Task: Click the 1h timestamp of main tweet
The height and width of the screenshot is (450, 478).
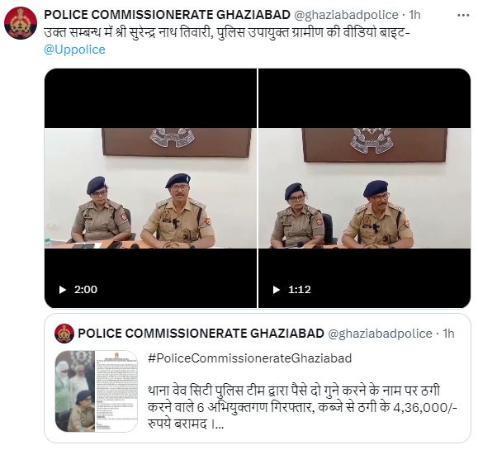Action: [414, 15]
